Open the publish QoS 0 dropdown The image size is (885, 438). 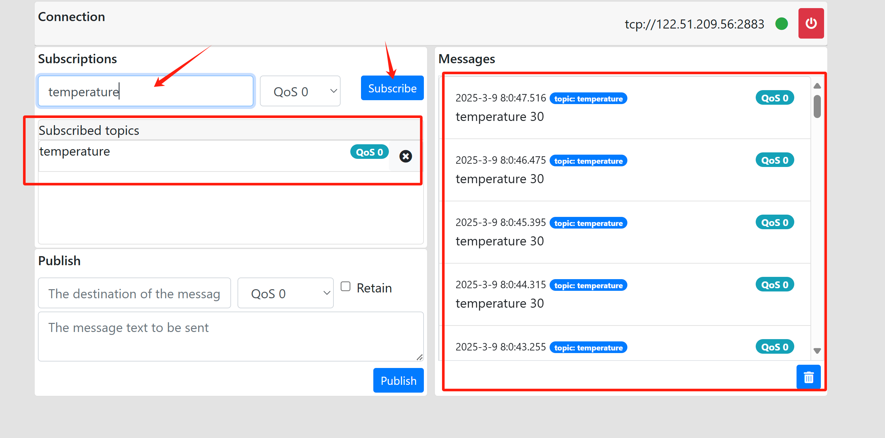click(285, 293)
